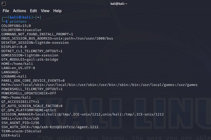Click the printenv command on the prompt line
The height and width of the screenshot is (140, 211).
[18, 21]
